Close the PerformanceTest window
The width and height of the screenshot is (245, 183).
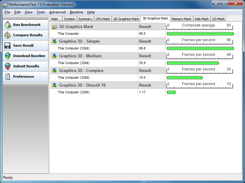point(236,3)
